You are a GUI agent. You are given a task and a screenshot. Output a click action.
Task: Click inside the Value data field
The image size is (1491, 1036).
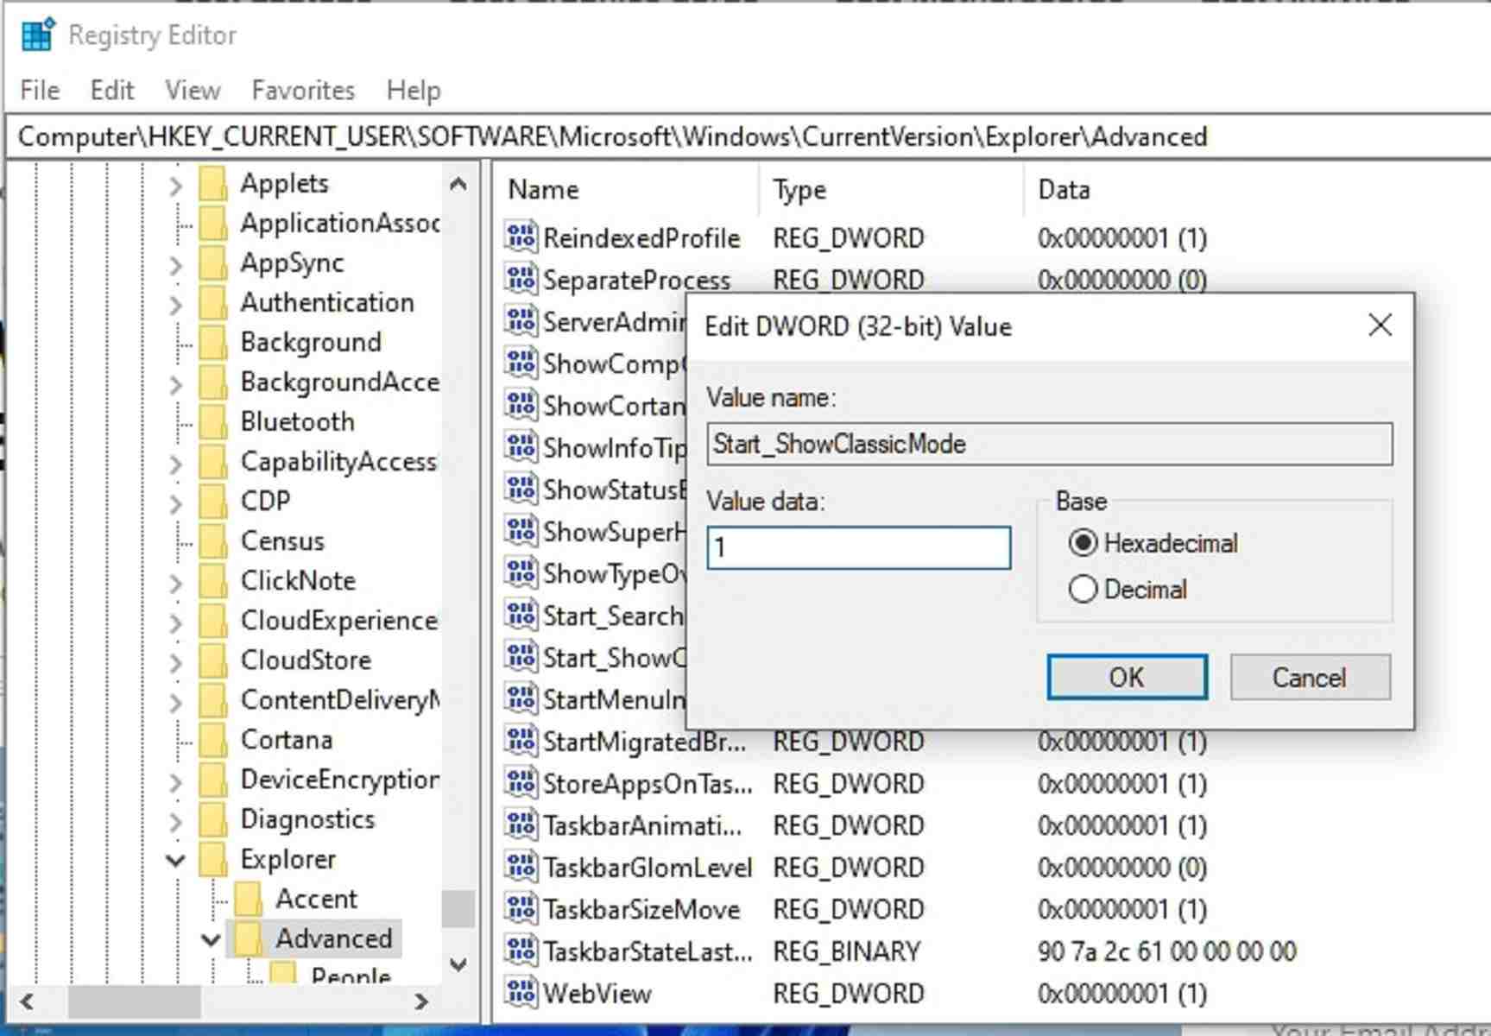pos(858,547)
